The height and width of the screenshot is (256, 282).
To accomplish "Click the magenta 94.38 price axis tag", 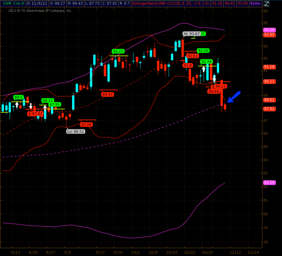I will tap(269, 30).
